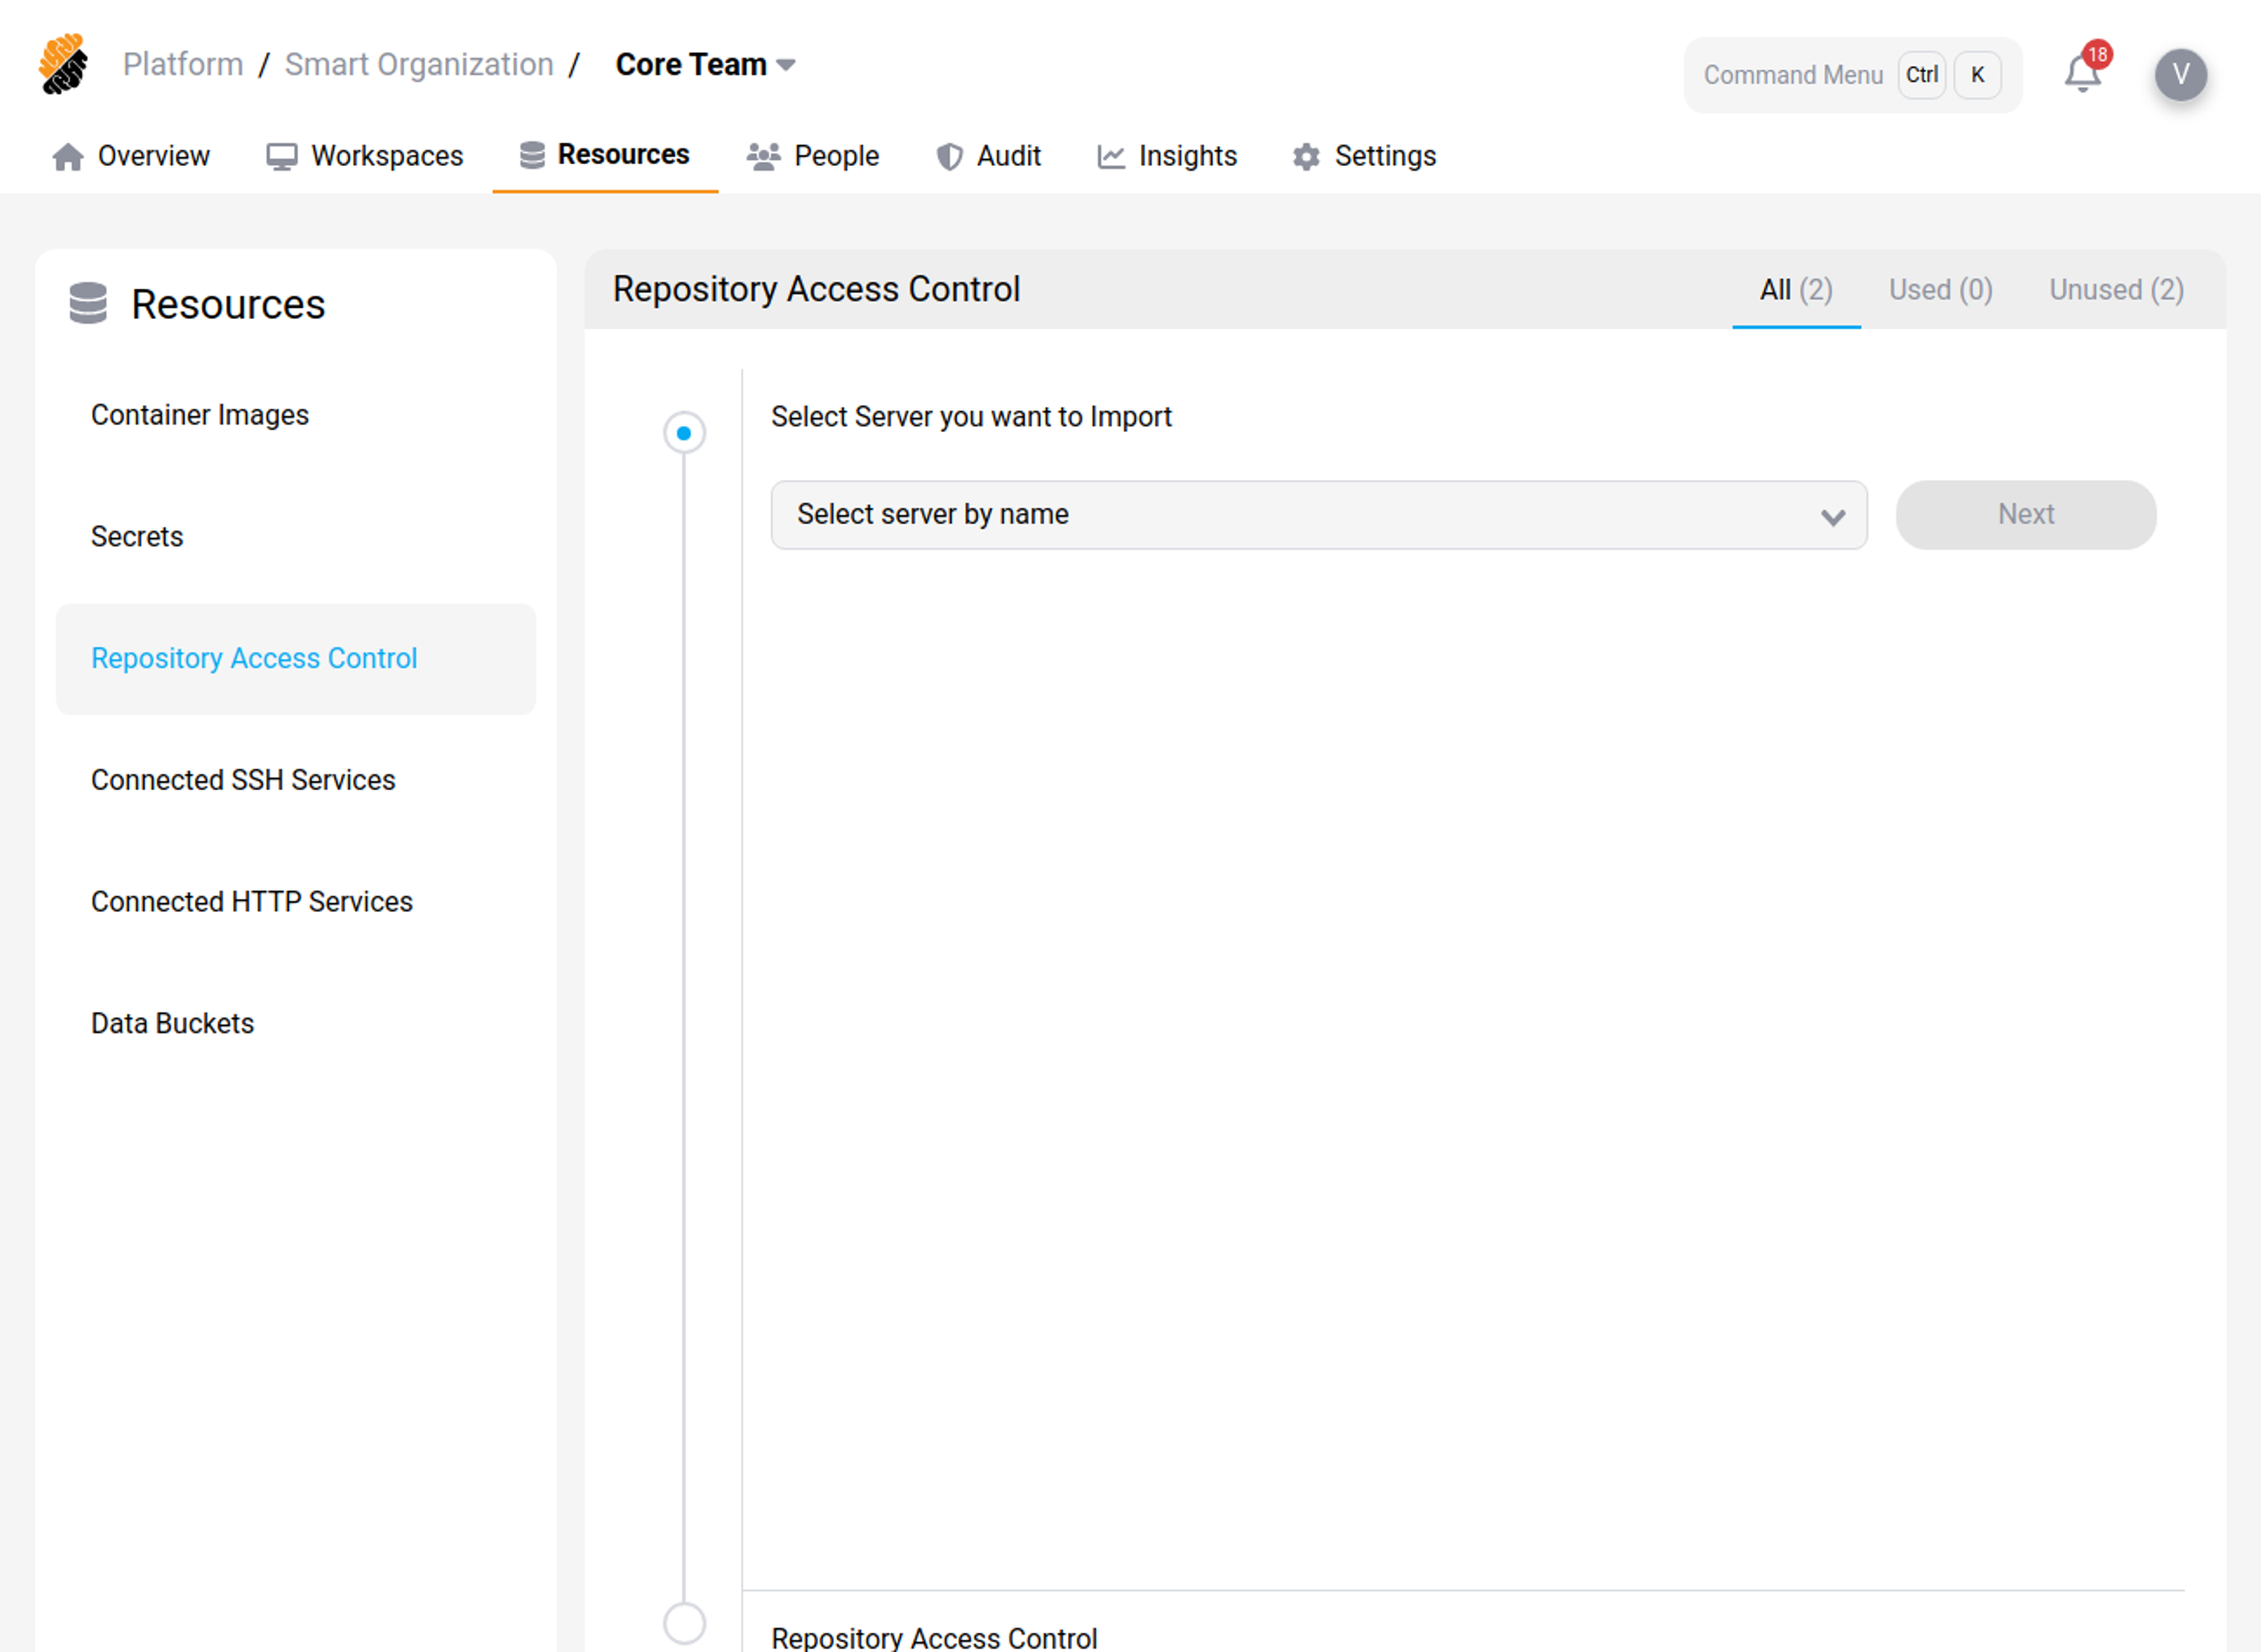Screen dimensions: 2261x1652
Task: Switch to the Workspaces tab
Action: pyautogui.click(x=365, y=157)
